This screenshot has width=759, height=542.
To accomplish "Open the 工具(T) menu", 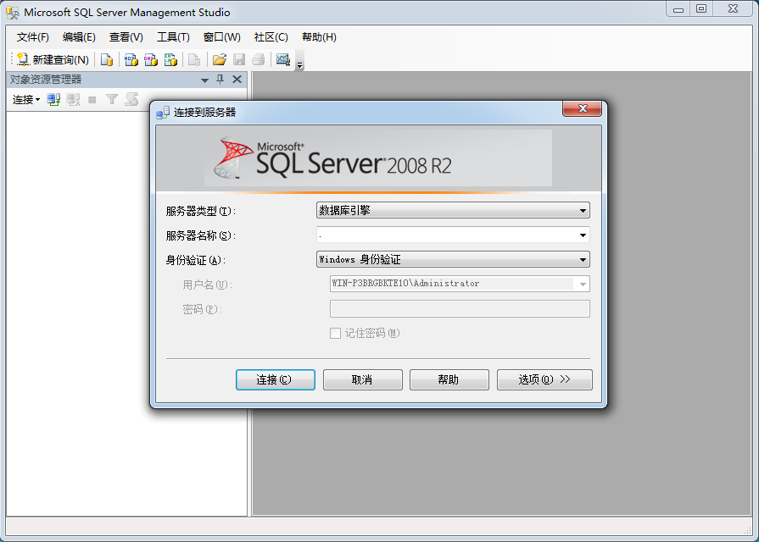I will point(173,37).
